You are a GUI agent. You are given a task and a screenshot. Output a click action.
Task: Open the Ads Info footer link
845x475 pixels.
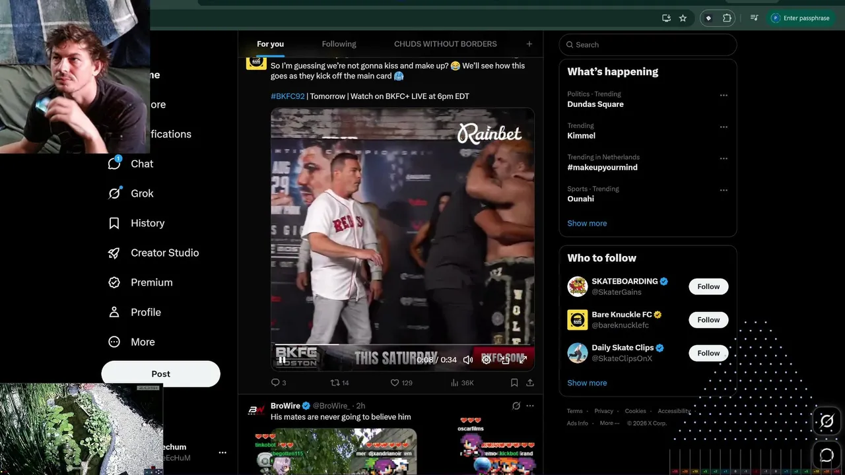577,424
